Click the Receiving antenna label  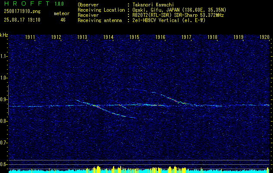click(x=100, y=20)
